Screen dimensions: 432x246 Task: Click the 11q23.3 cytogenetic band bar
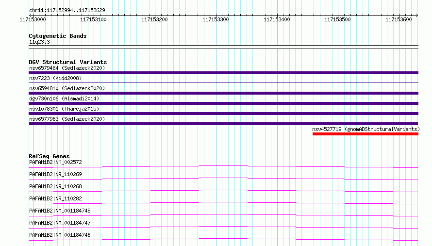point(223,47)
